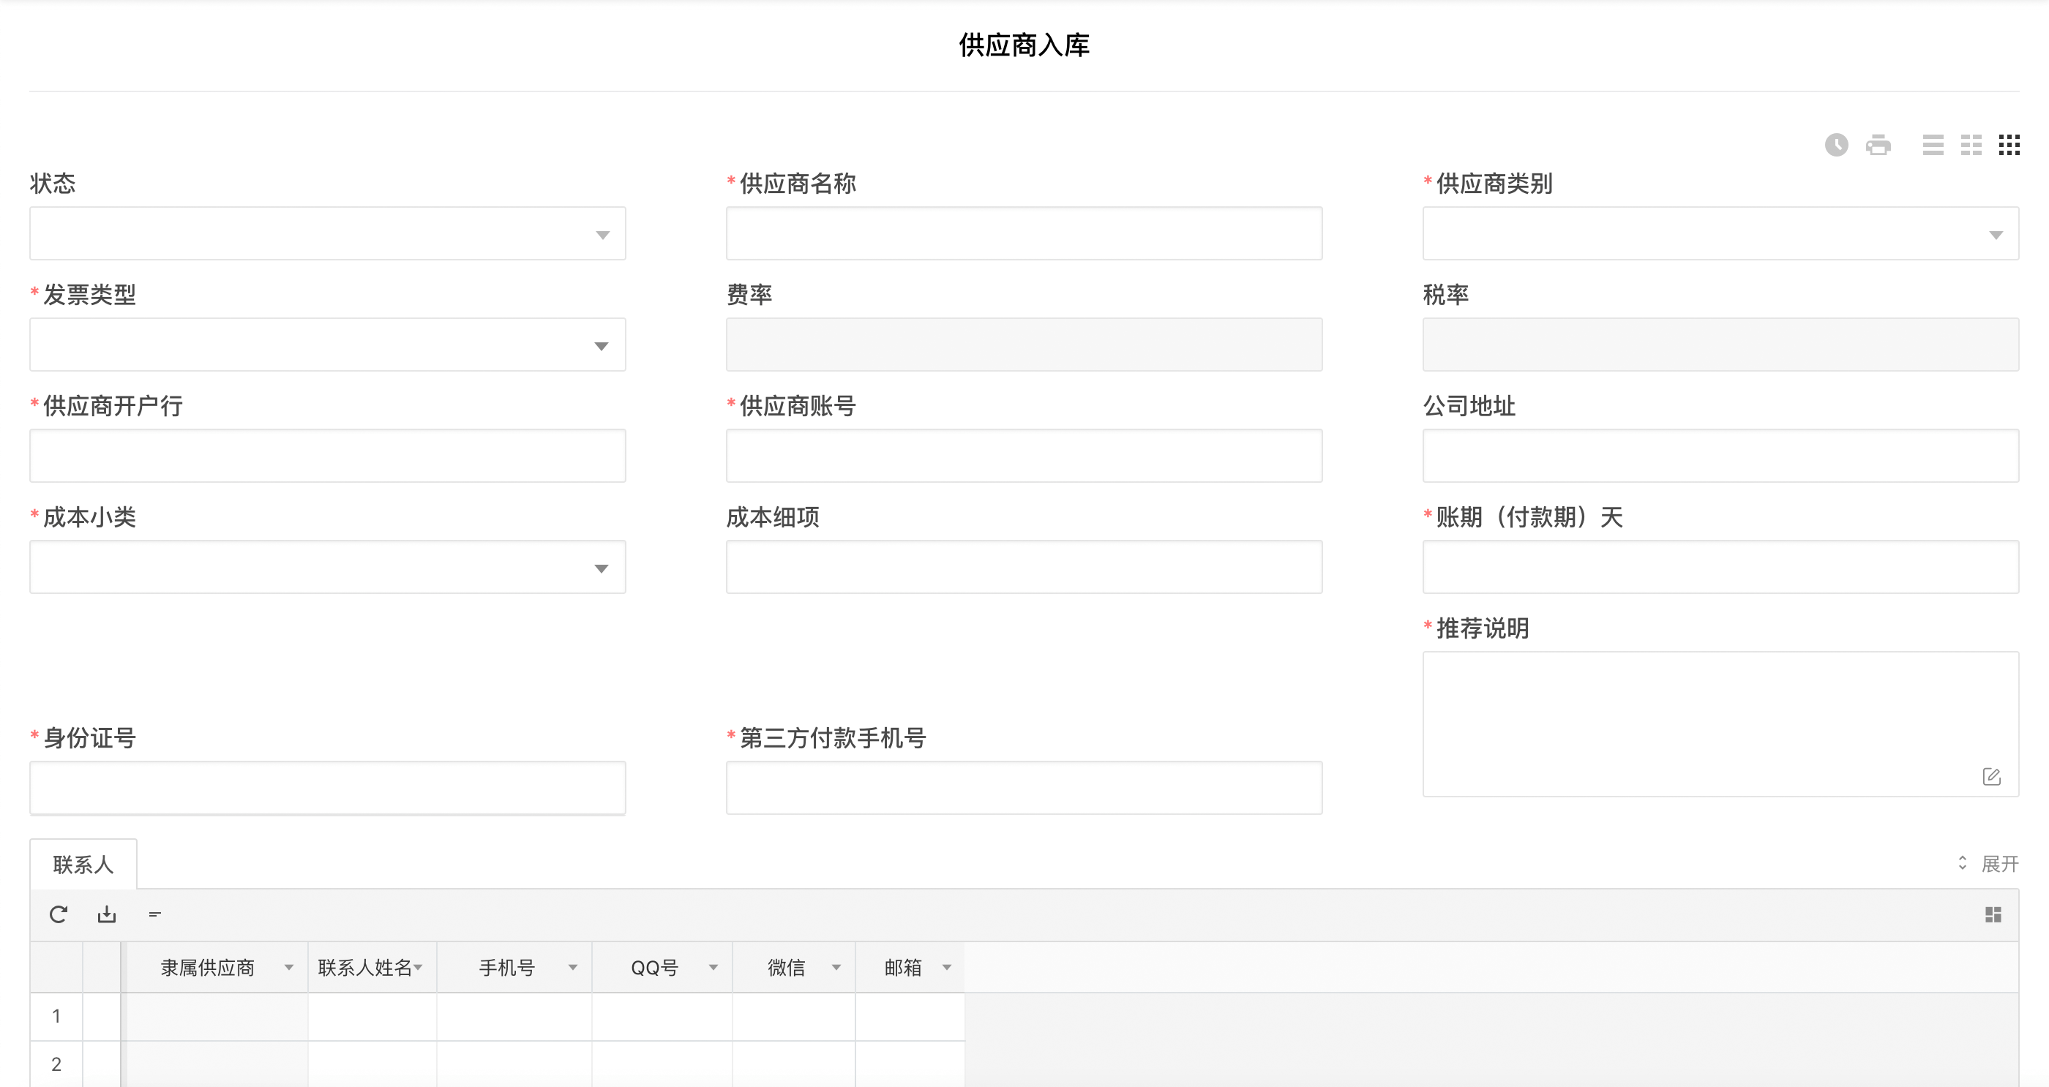
Task: Click the 手机号 column header
Action: (514, 968)
